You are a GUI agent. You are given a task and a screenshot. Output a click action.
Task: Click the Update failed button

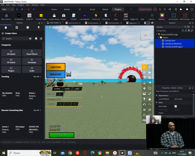pyautogui.click(x=145, y=9)
